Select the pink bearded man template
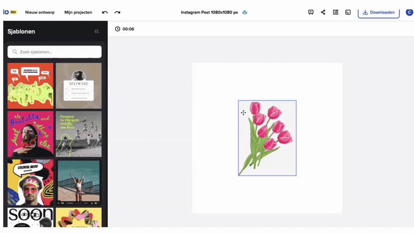This screenshot has width=414, height=233. (30, 134)
